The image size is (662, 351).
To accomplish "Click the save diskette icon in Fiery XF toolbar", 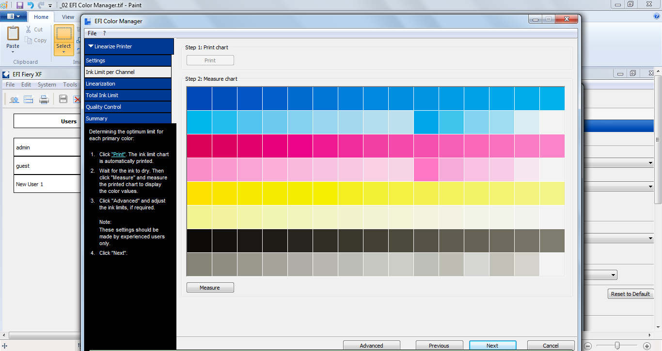I will coord(63,99).
